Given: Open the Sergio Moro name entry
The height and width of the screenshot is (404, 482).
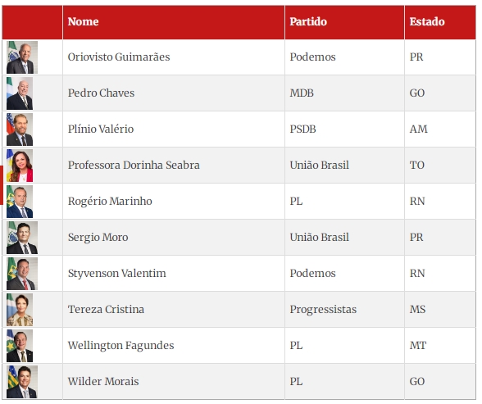Looking at the screenshot, I should click(x=98, y=238).
